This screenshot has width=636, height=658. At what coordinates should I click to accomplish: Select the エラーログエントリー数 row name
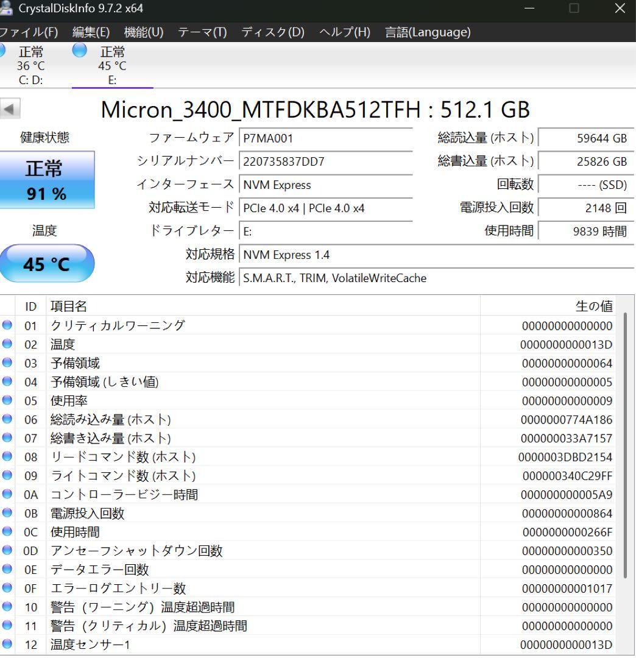tap(118, 589)
